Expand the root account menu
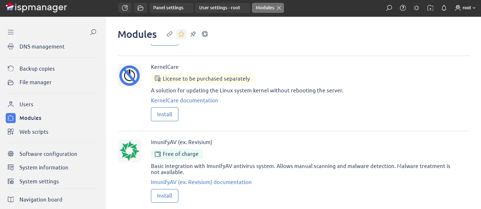Viewport: 481px width, 209px height. 465,7
